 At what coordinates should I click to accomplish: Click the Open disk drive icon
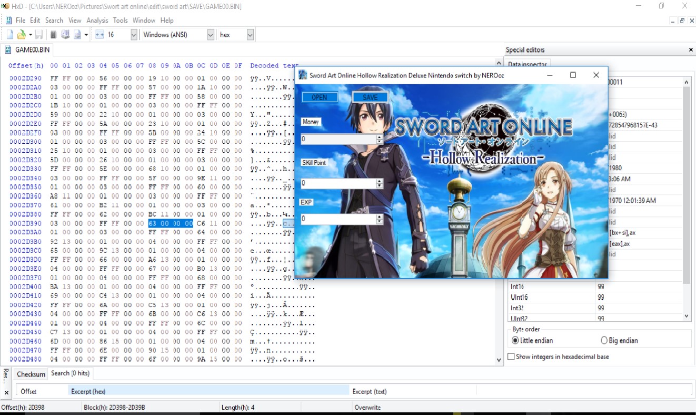tap(65, 35)
